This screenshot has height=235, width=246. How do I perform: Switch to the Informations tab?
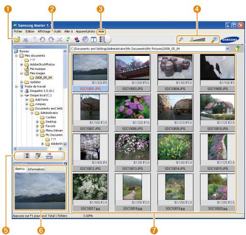[36, 169]
